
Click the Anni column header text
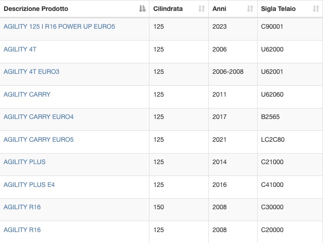[x=219, y=9]
